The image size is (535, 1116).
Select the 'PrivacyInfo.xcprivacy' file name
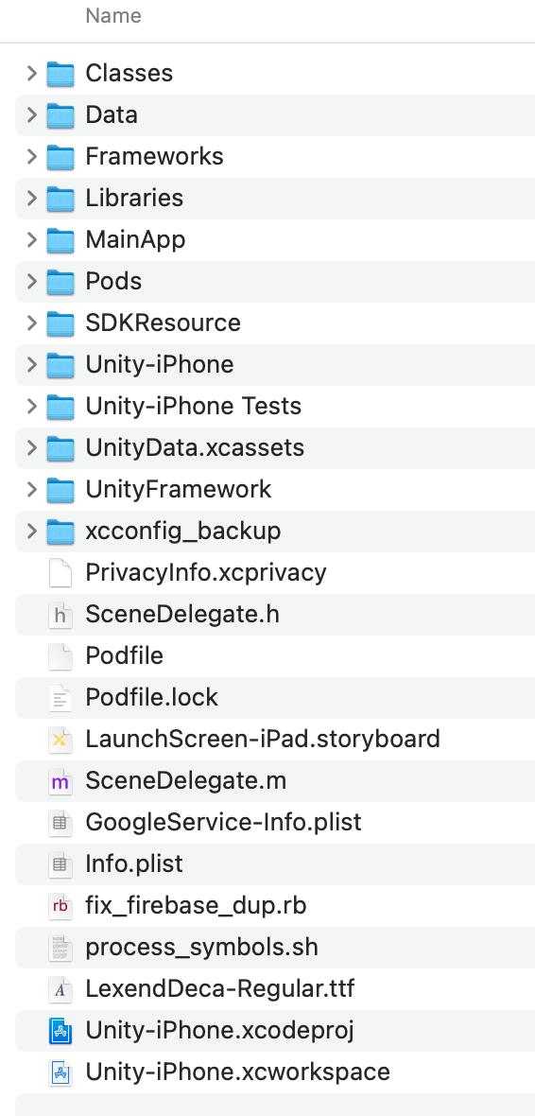206,573
